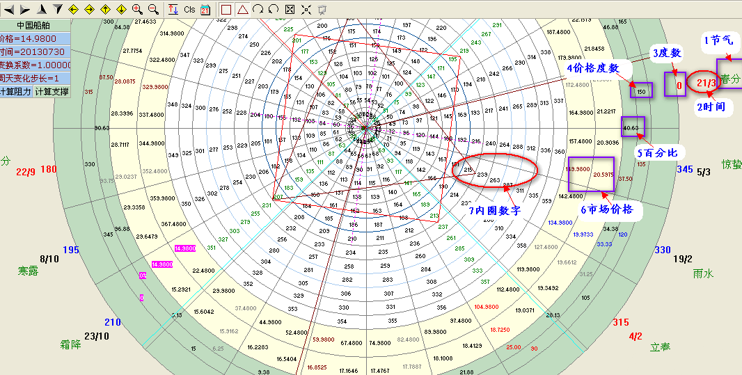Click the 周天变化步长=1 field
742x375 pixels.
35,78
